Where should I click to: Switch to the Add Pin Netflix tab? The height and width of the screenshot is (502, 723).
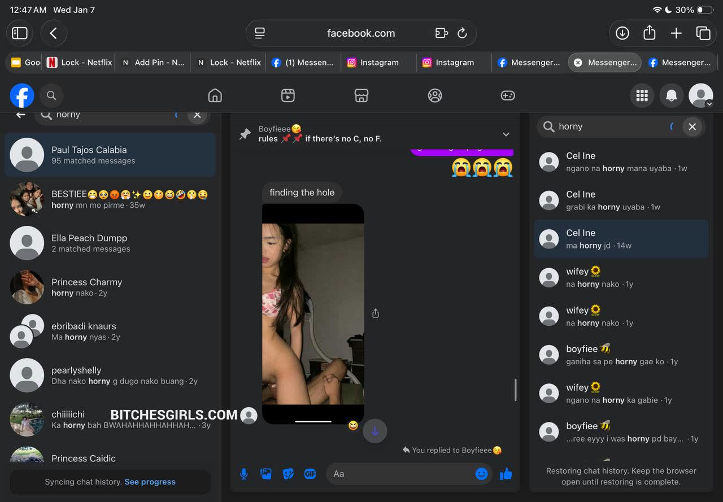154,63
